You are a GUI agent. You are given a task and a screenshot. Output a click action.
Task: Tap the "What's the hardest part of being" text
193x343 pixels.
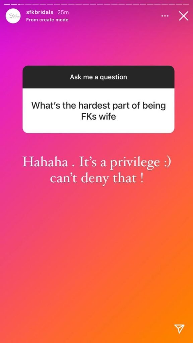pyautogui.click(x=99, y=106)
